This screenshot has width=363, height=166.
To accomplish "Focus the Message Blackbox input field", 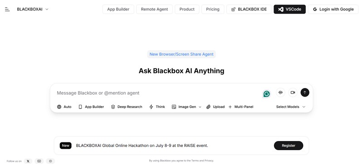I will (x=157, y=93).
